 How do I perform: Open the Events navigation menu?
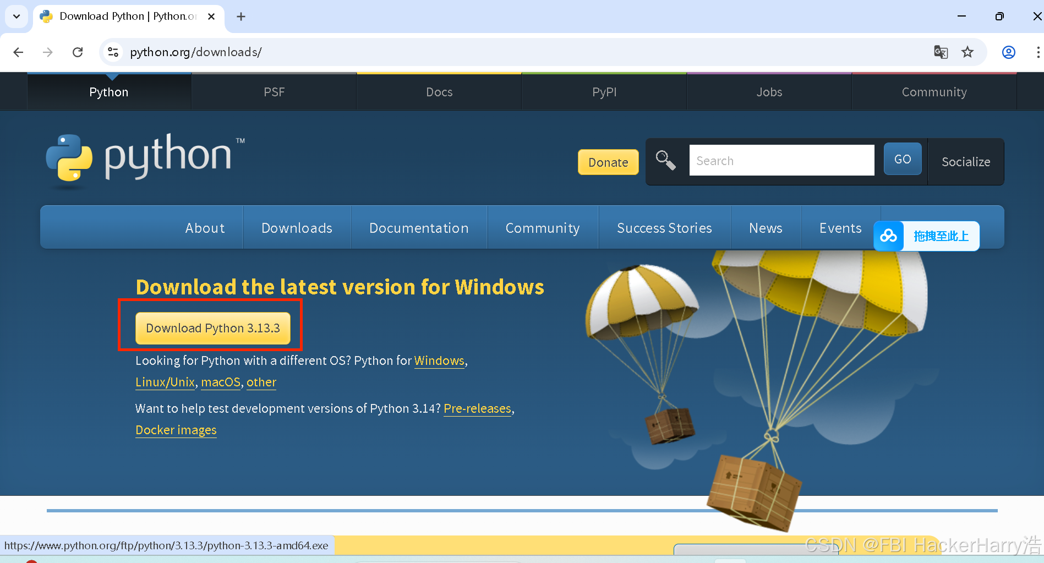(x=840, y=228)
